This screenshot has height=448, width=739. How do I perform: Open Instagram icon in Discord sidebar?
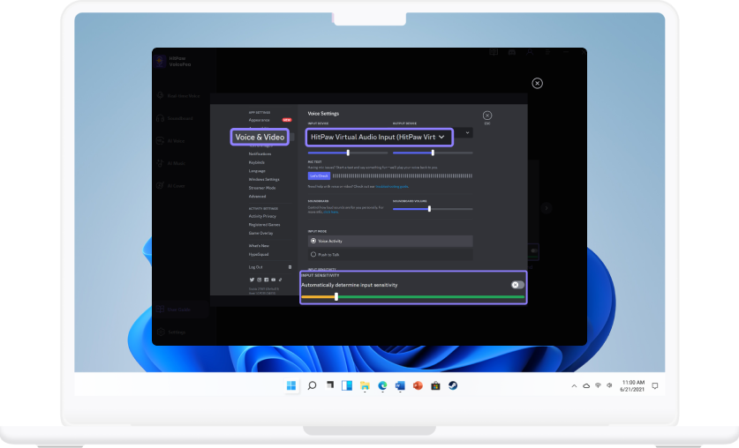click(x=259, y=280)
